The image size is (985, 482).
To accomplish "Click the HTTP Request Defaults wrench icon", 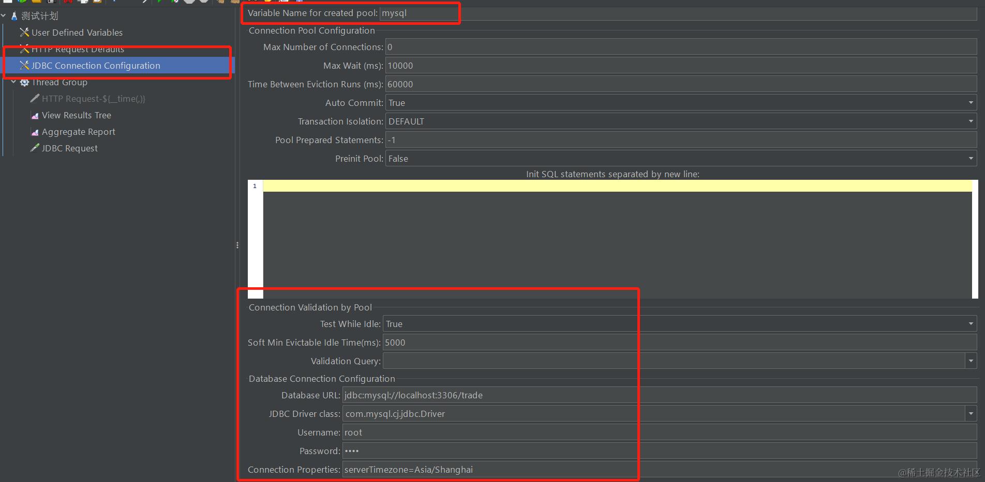I will tap(24, 49).
